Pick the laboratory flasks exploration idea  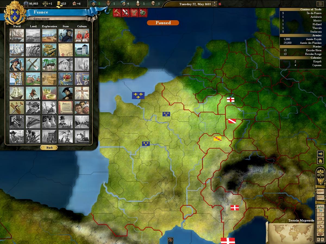pyautogui.click(x=49, y=122)
